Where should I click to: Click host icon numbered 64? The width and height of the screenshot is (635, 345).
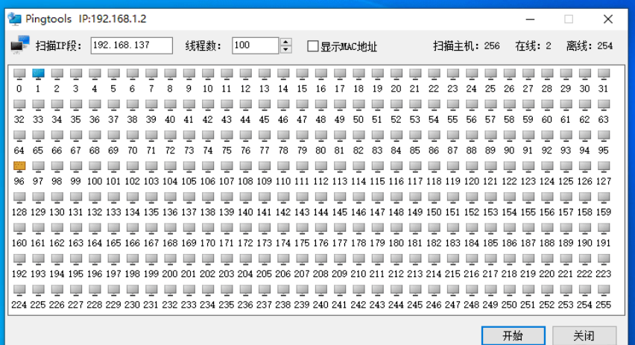click(x=19, y=136)
